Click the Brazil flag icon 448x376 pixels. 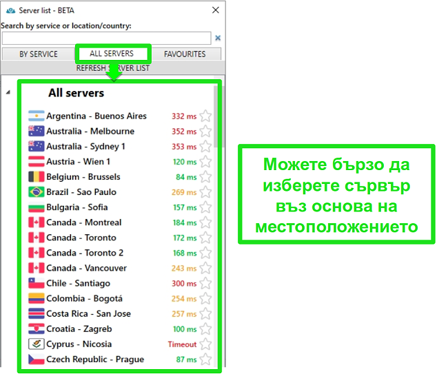(x=37, y=192)
